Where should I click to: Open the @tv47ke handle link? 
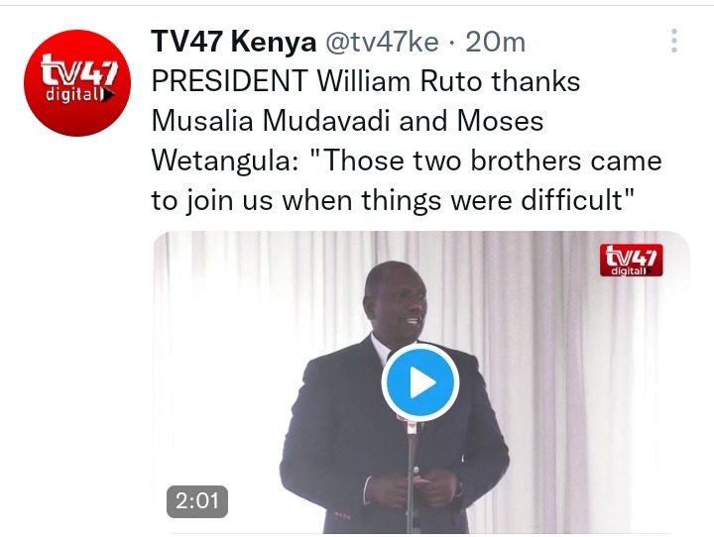point(382,43)
